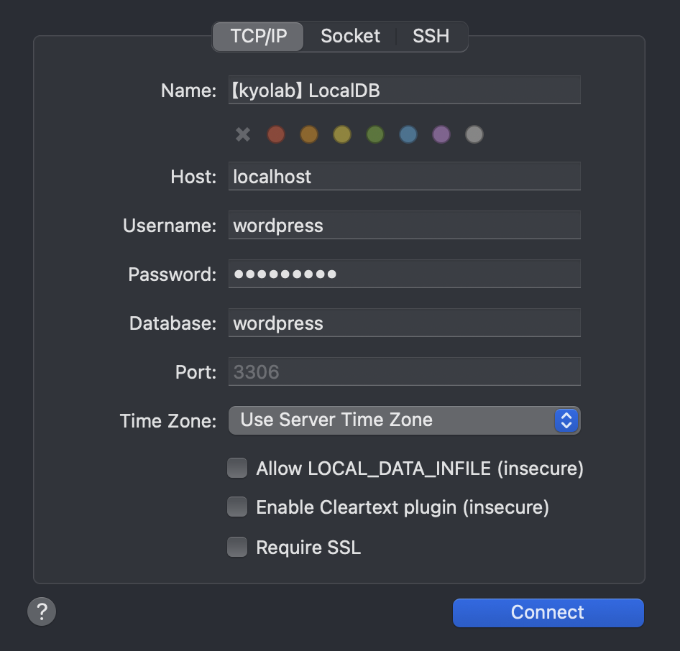This screenshot has height=651, width=680.
Task: Check the Require SSL option
Action: (237, 547)
